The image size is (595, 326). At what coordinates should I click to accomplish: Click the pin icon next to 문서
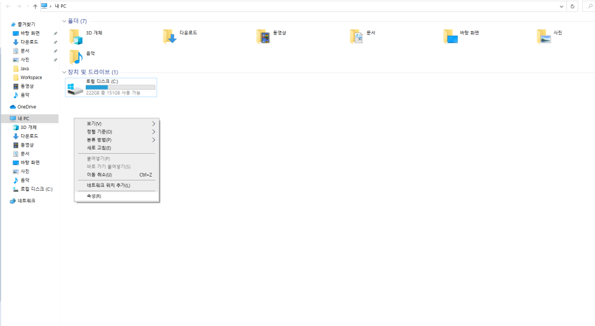click(55, 51)
